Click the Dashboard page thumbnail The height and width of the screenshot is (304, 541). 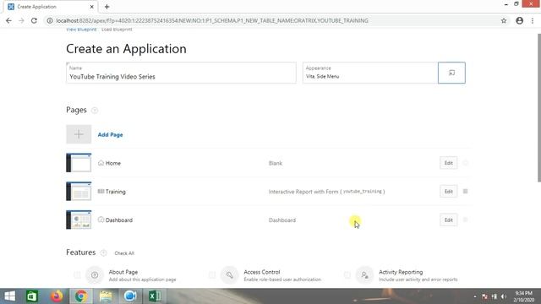79,220
